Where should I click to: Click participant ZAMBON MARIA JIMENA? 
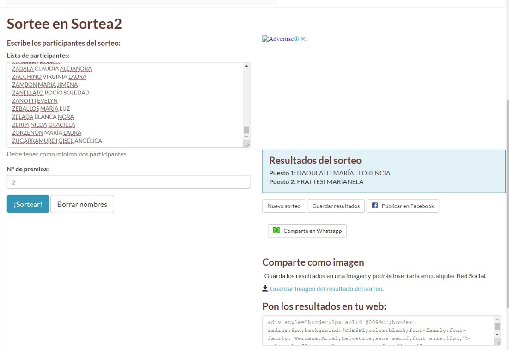pyautogui.click(x=45, y=85)
